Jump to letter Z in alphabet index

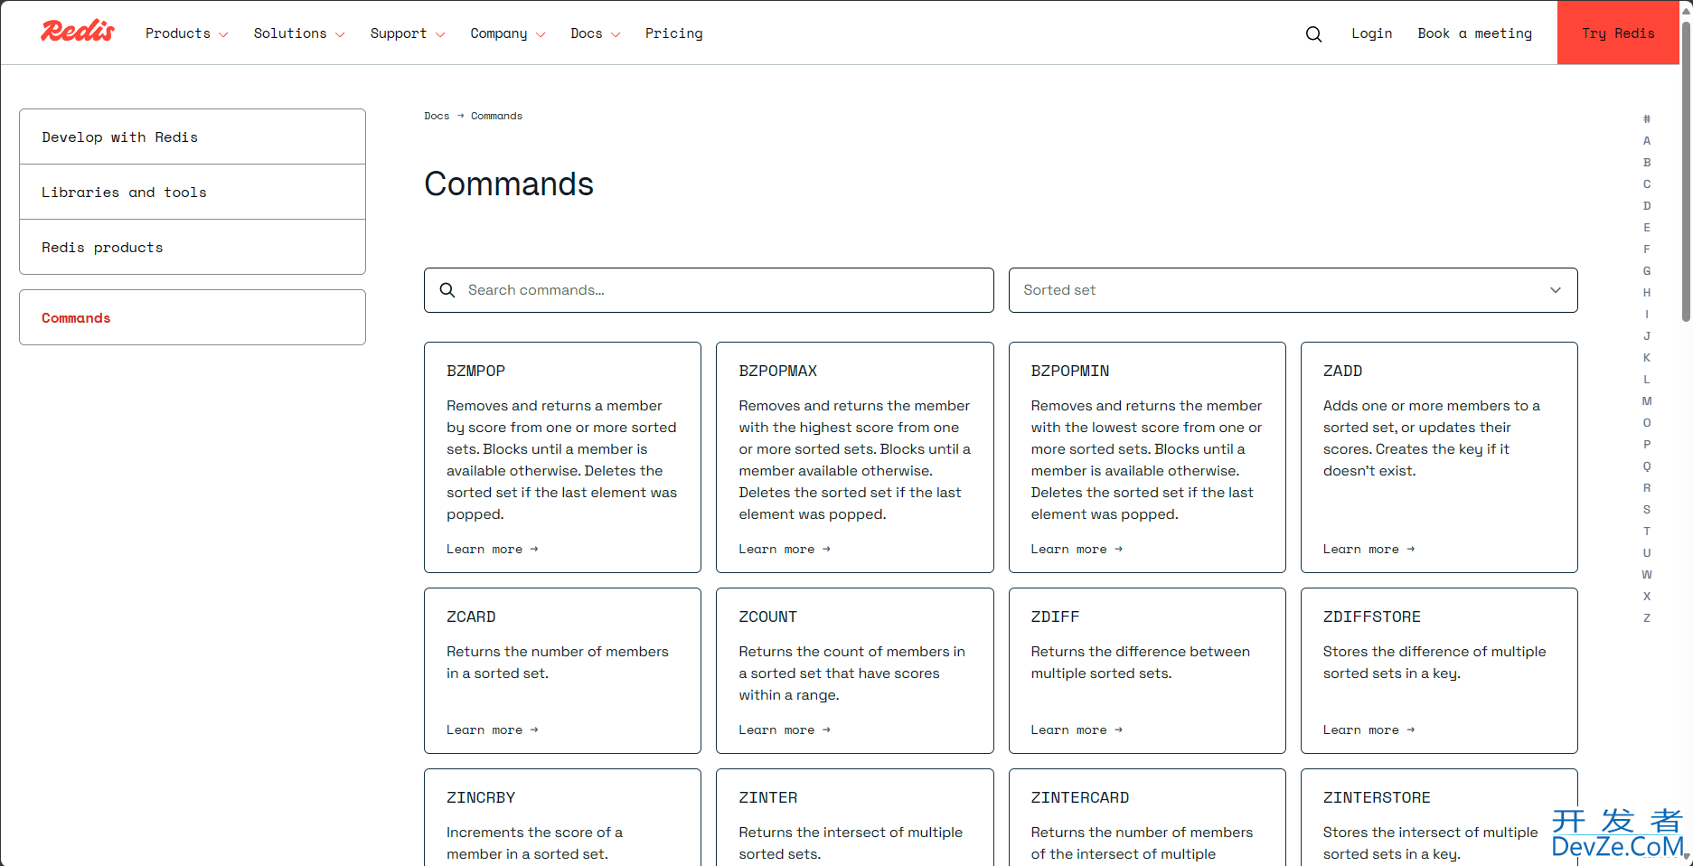(1647, 618)
